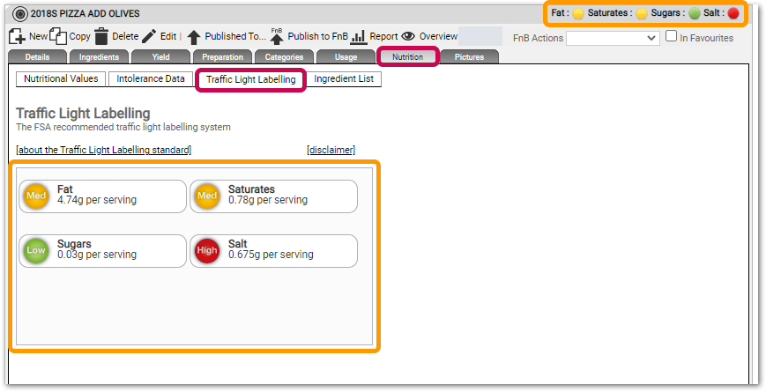This screenshot has width=766, height=392.
Task: Click the red Salt indicator in header
Action: [733, 14]
